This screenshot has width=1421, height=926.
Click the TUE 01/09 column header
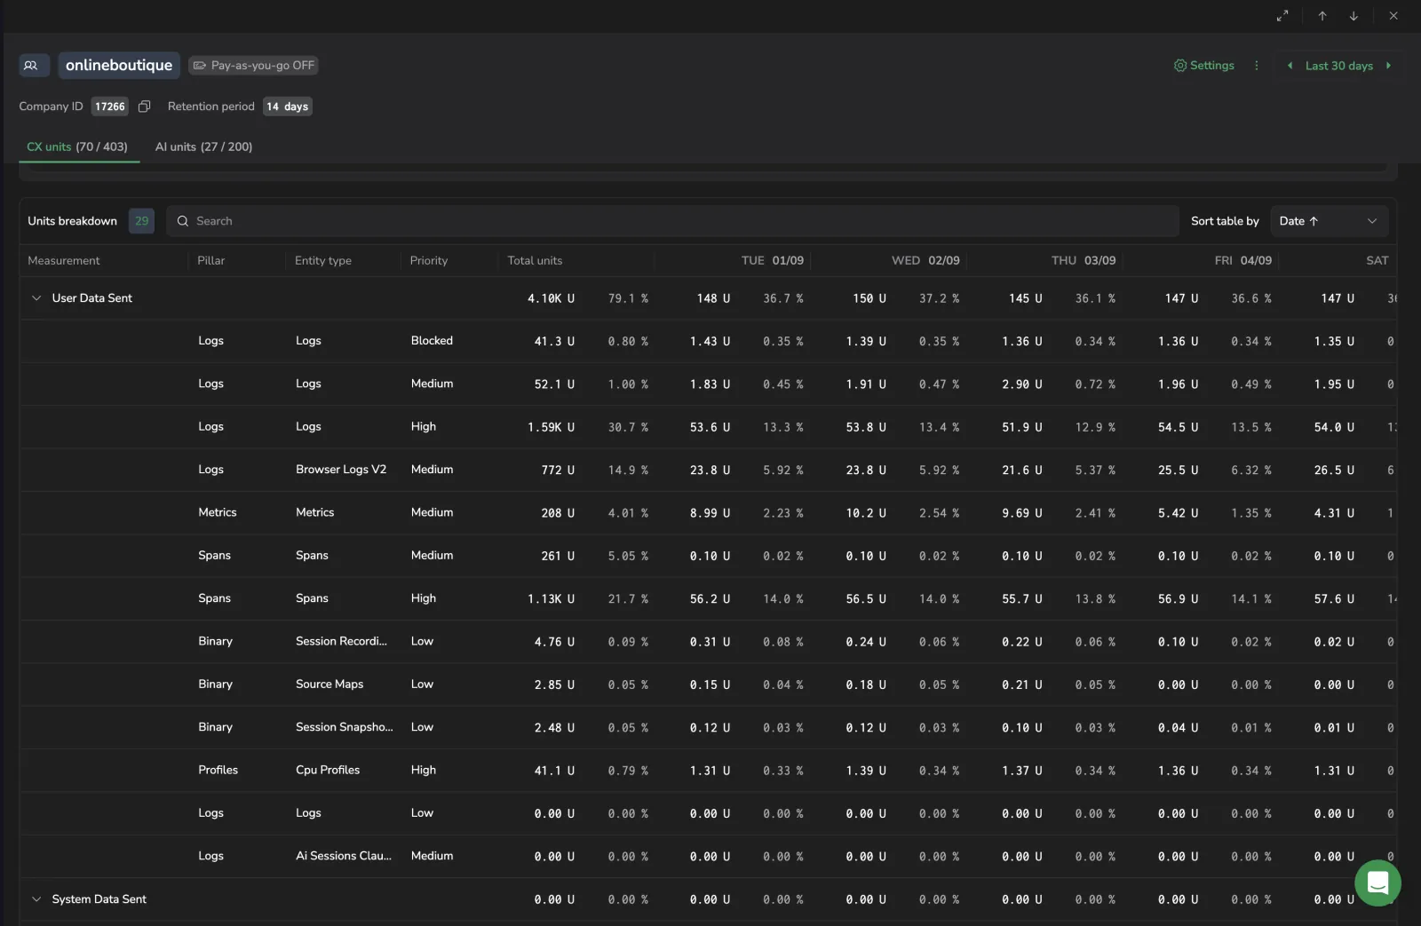(773, 261)
